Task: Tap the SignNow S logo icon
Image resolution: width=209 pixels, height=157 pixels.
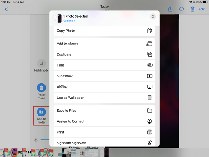Action: coord(150,143)
